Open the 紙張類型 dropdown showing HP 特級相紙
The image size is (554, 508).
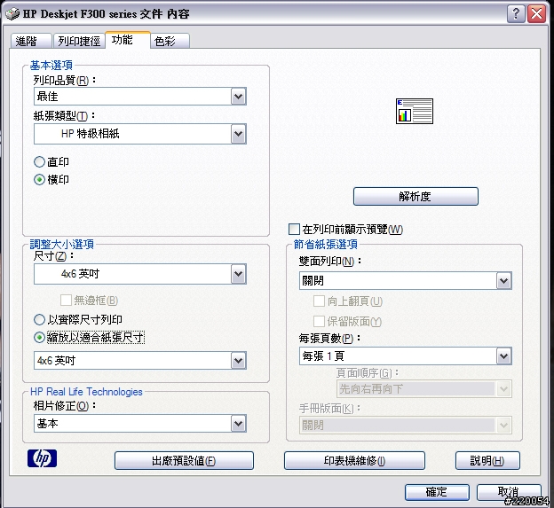click(x=140, y=134)
